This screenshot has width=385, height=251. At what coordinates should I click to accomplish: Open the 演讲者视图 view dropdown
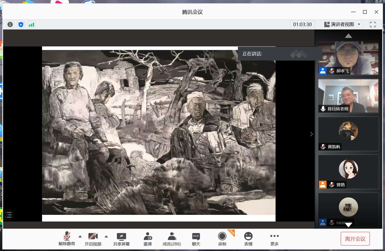pyautogui.click(x=342, y=24)
